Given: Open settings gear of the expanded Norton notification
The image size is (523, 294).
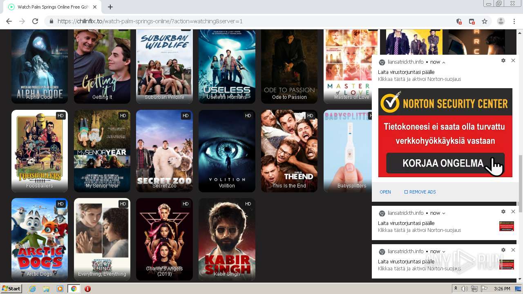Looking at the screenshot, I should click(x=503, y=60).
